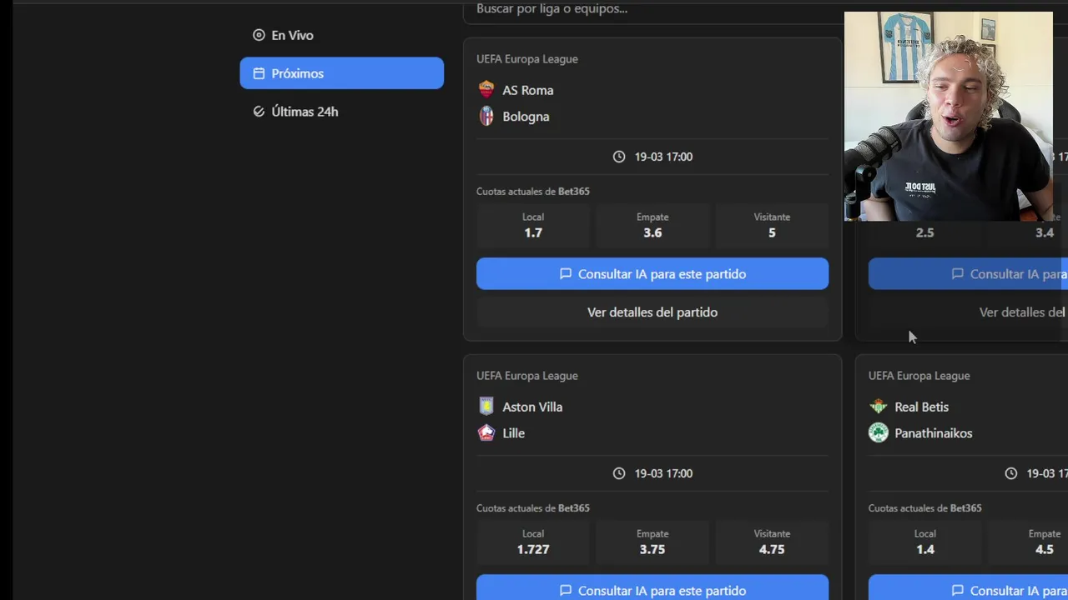Click the Lille team crest
The width and height of the screenshot is (1068, 600).
pyautogui.click(x=486, y=433)
